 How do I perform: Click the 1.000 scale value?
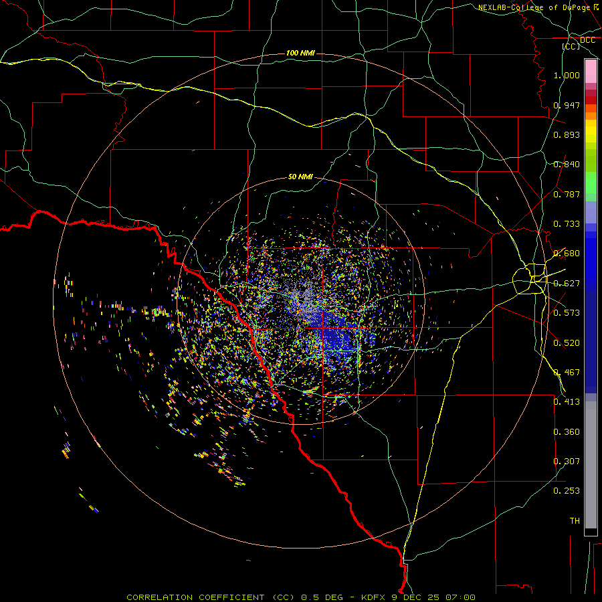(567, 75)
